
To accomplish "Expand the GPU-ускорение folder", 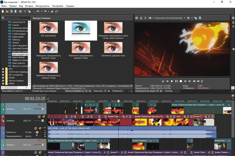I will point(3,75).
